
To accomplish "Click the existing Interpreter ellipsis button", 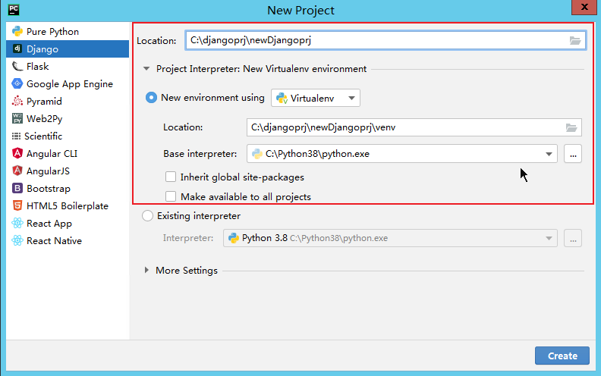I will click(573, 238).
